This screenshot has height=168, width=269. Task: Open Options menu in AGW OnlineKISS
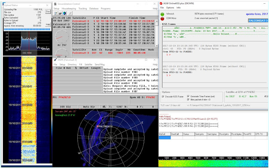170,8
